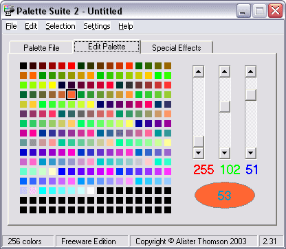Screen dimensions: 286x249
Task: Select the pure blue swatch in twelfth row
Action: [x=62, y=171]
